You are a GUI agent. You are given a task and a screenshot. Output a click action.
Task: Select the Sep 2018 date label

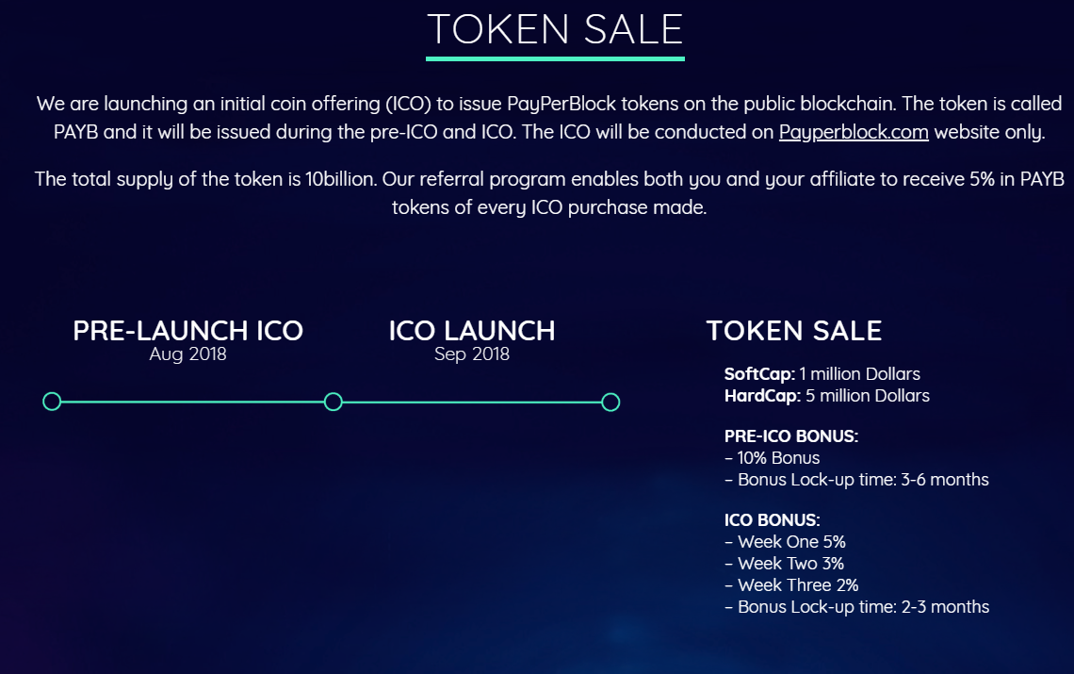[472, 353]
